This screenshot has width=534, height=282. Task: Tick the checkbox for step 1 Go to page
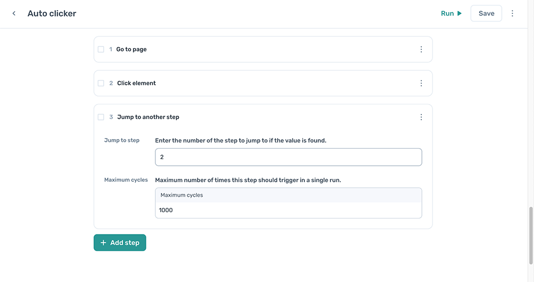click(101, 50)
